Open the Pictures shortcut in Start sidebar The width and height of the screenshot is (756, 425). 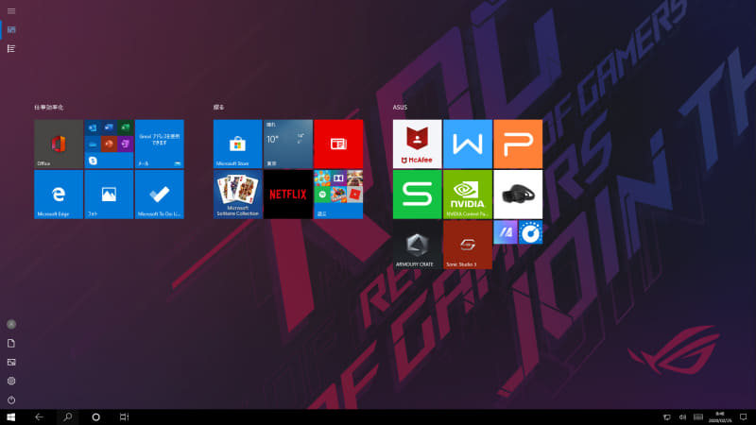(11, 362)
